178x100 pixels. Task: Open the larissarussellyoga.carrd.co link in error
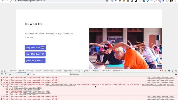tap(60, 85)
